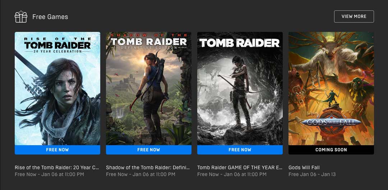Open the black-and-white Tomb Raider GOTY cover
388x190 pixels.
click(x=240, y=89)
